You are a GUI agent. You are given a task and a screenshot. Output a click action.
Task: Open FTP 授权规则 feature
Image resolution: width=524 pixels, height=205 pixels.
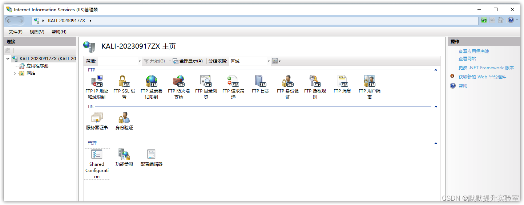pos(315,87)
